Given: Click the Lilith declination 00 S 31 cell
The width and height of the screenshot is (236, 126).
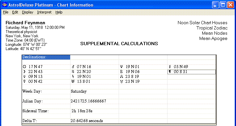Looking at the screenshot, I should click(191, 72).
